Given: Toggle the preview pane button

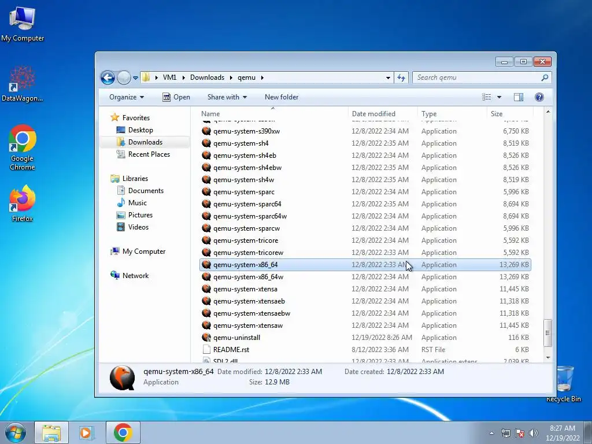Looking at the screenshot, I should tap(519, 97).
